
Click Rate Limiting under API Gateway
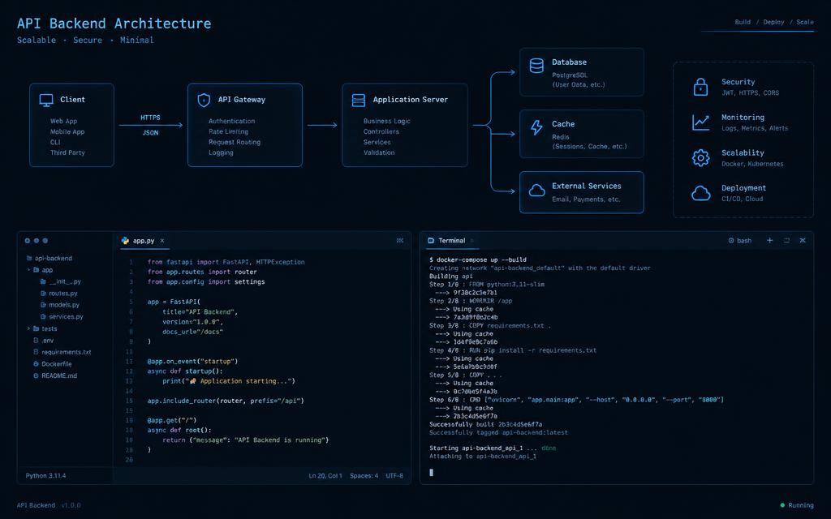coord(228,131)
